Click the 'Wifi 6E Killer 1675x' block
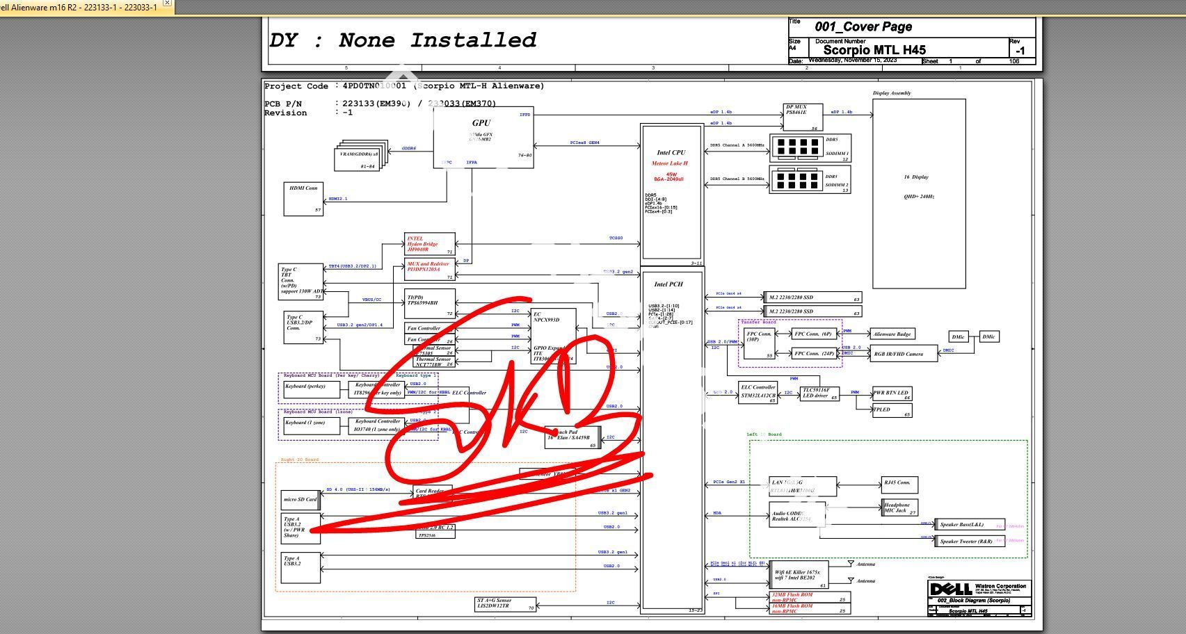Viewport: 1186px width, 634px height. tap(799, 575)
